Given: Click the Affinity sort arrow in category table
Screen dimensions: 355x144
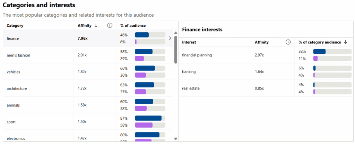Looking at the screenshot, I should click(96, 26).
